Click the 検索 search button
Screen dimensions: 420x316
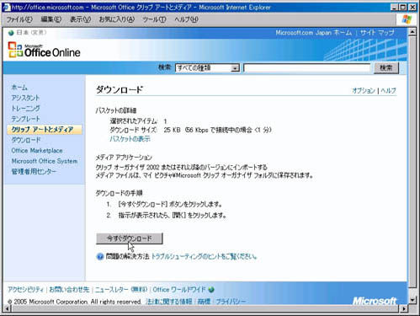(386, 67)
